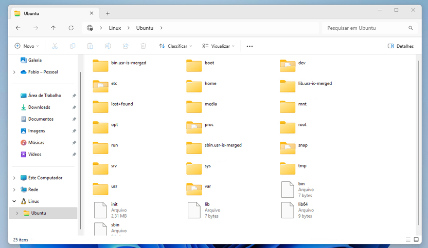Expand the Este Computador tree node

14,178
